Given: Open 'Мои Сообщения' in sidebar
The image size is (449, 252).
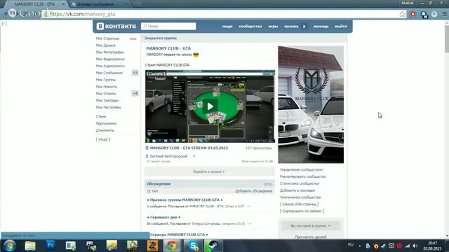Looking at the screenshot, I should 109,73.
